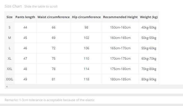Viewport: 183px width, 106px height.
Task: Click the 'Slide the table to scroll' hint
Action: click(x=41, y=6)
